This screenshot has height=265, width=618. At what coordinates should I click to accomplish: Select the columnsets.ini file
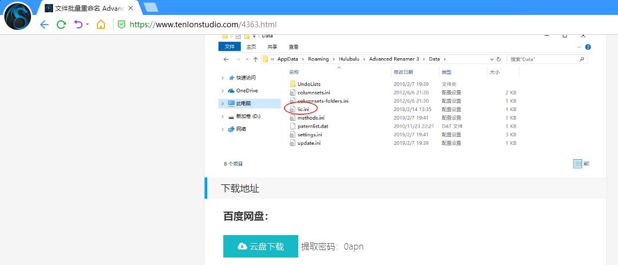[x=310, y=92]
